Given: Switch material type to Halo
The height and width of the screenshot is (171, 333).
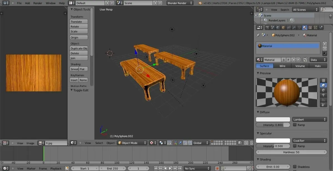Looking at the screenshot, I should point(318,66).
